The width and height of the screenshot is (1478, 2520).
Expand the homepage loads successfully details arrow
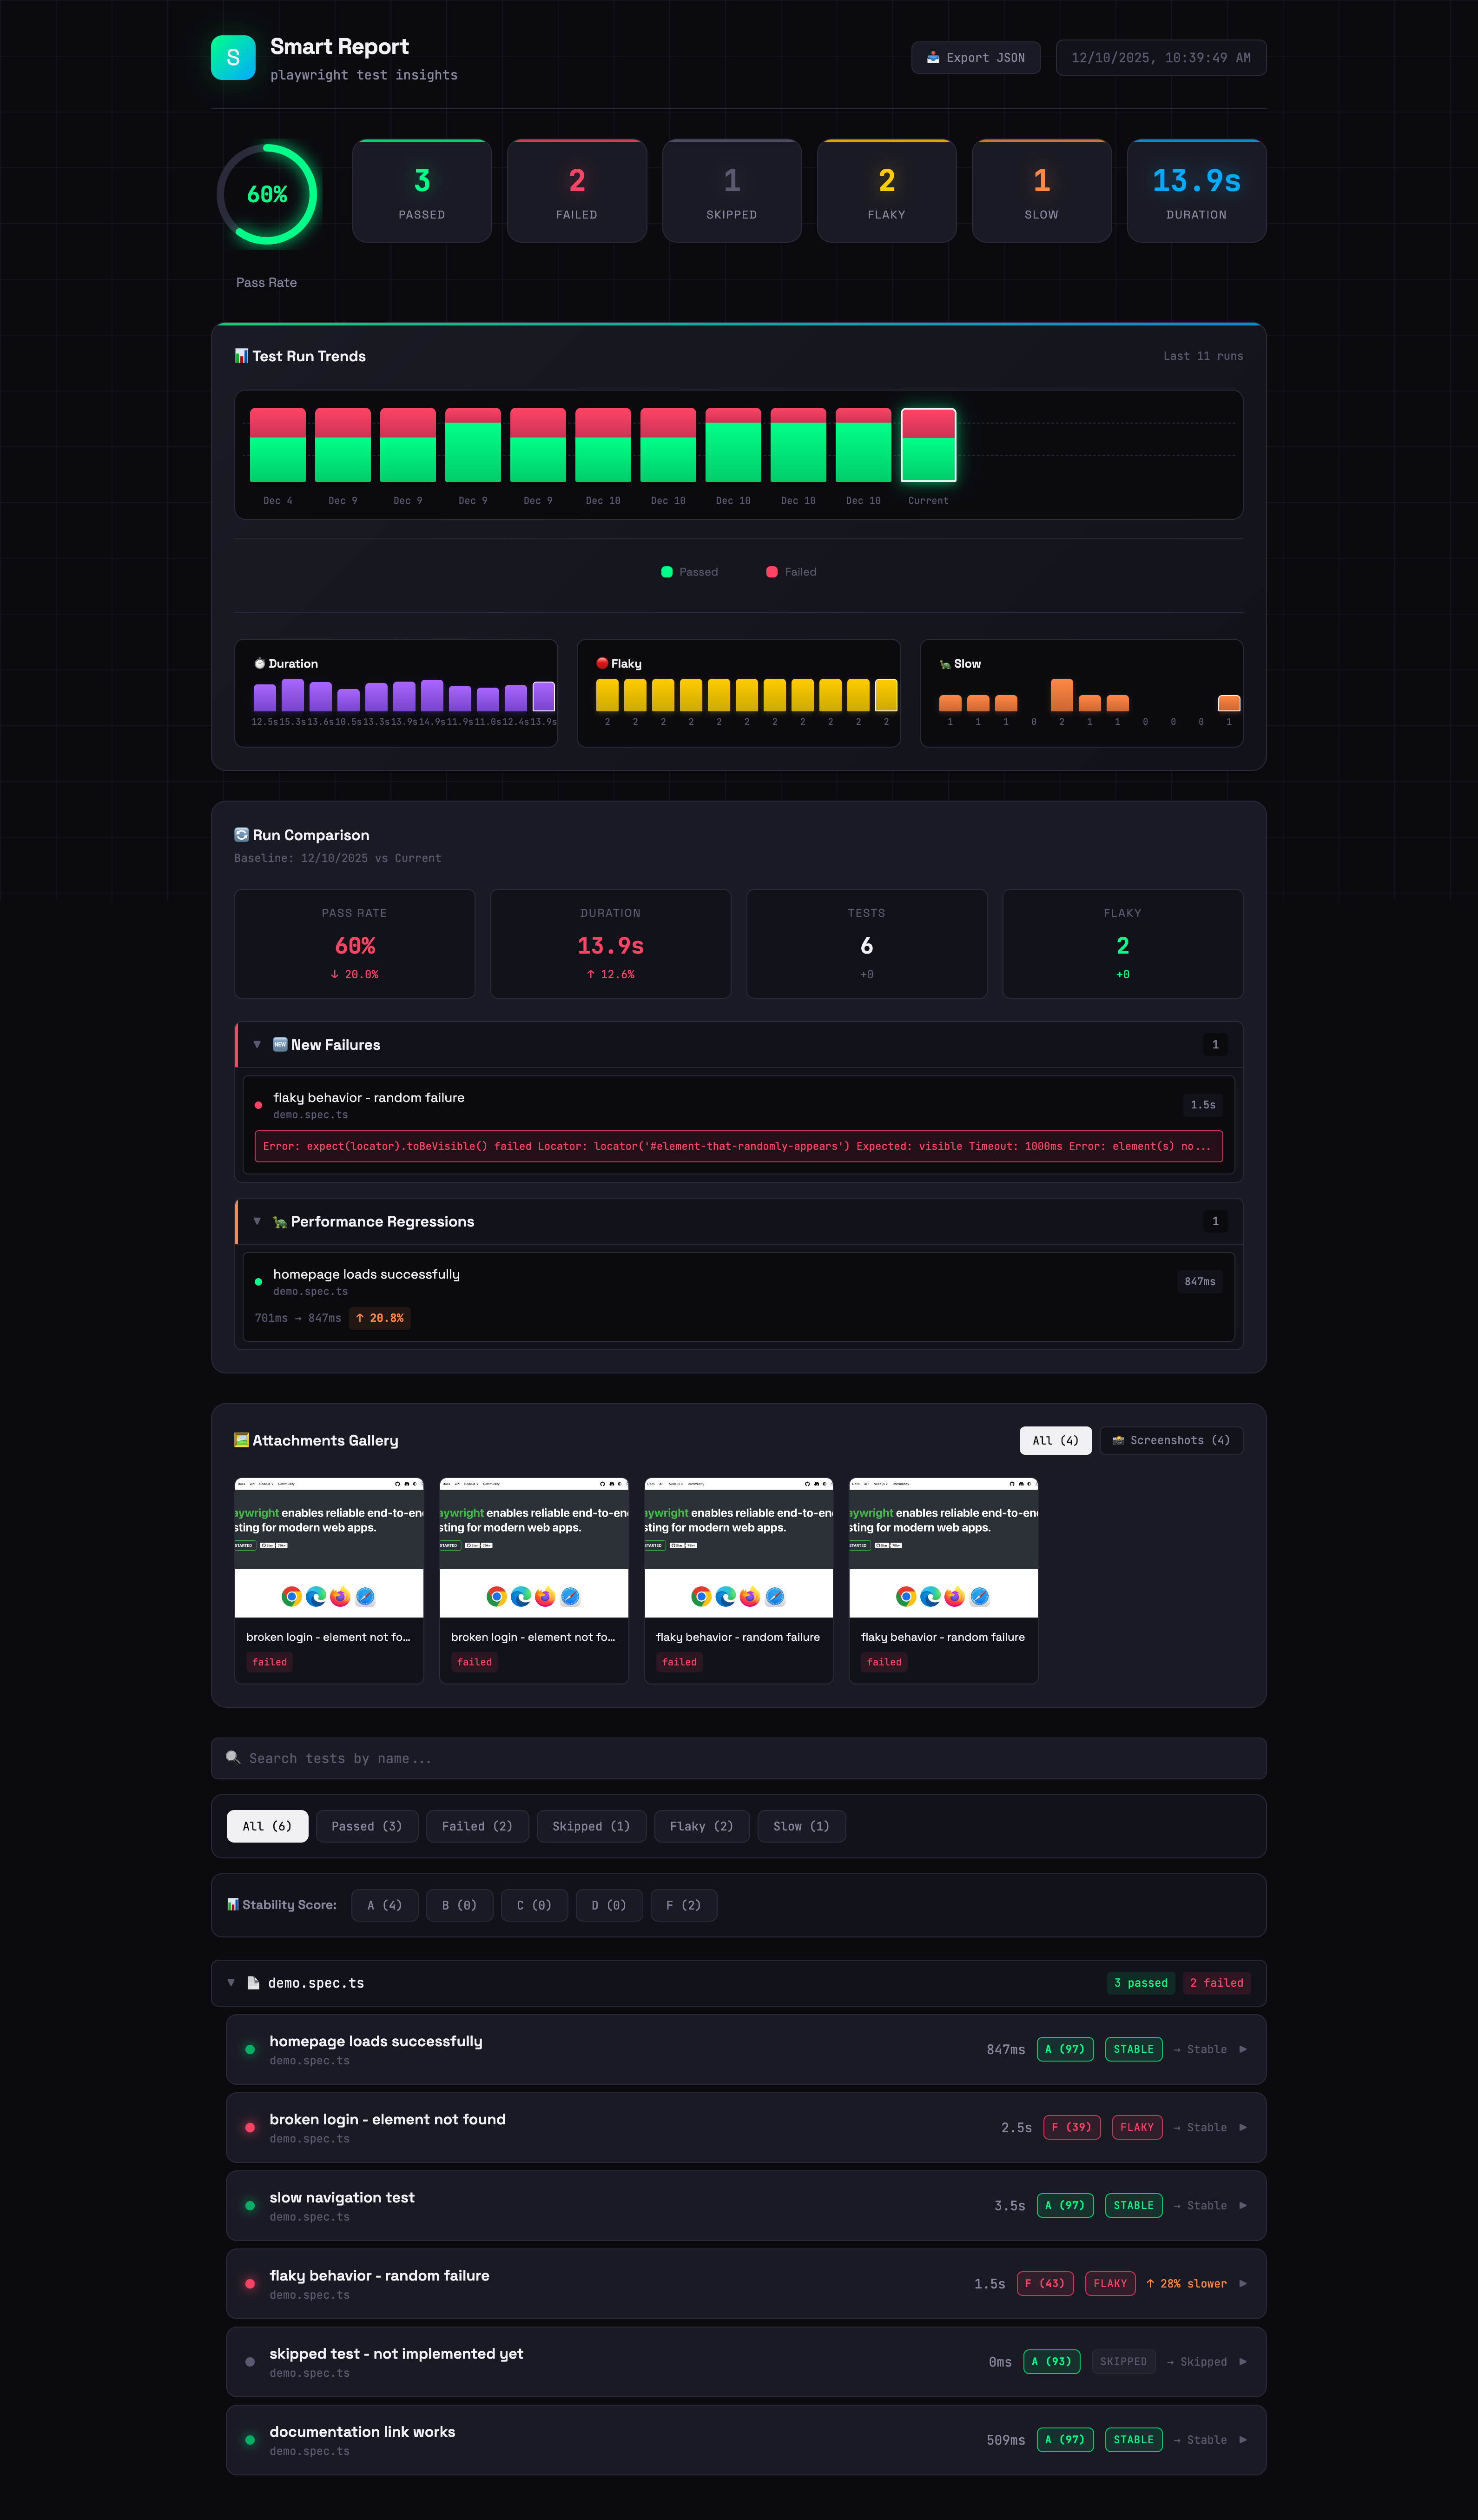(x=1242, y=2049)
